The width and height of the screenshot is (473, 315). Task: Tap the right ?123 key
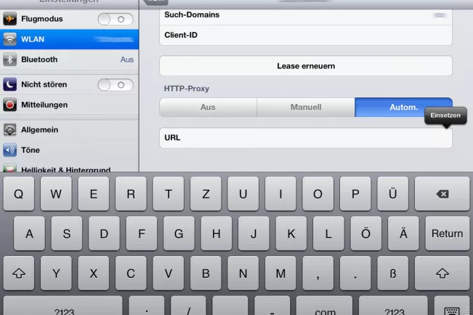pos(393,306)
